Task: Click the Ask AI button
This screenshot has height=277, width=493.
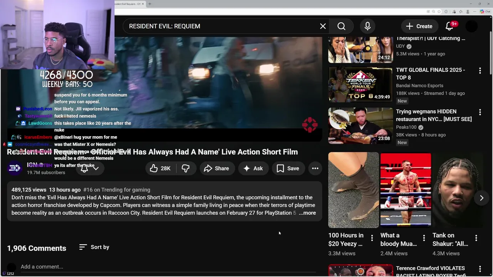Action: tap(253, 169)
